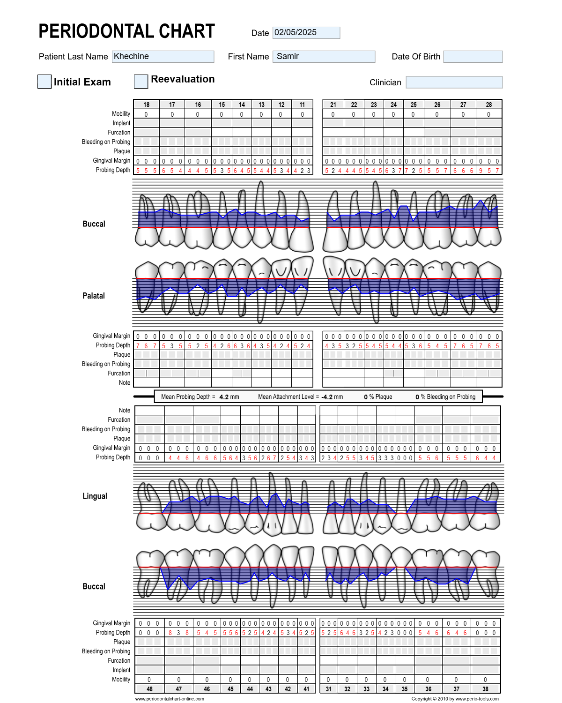Click the First Name field containing Samir

(324, 57)
